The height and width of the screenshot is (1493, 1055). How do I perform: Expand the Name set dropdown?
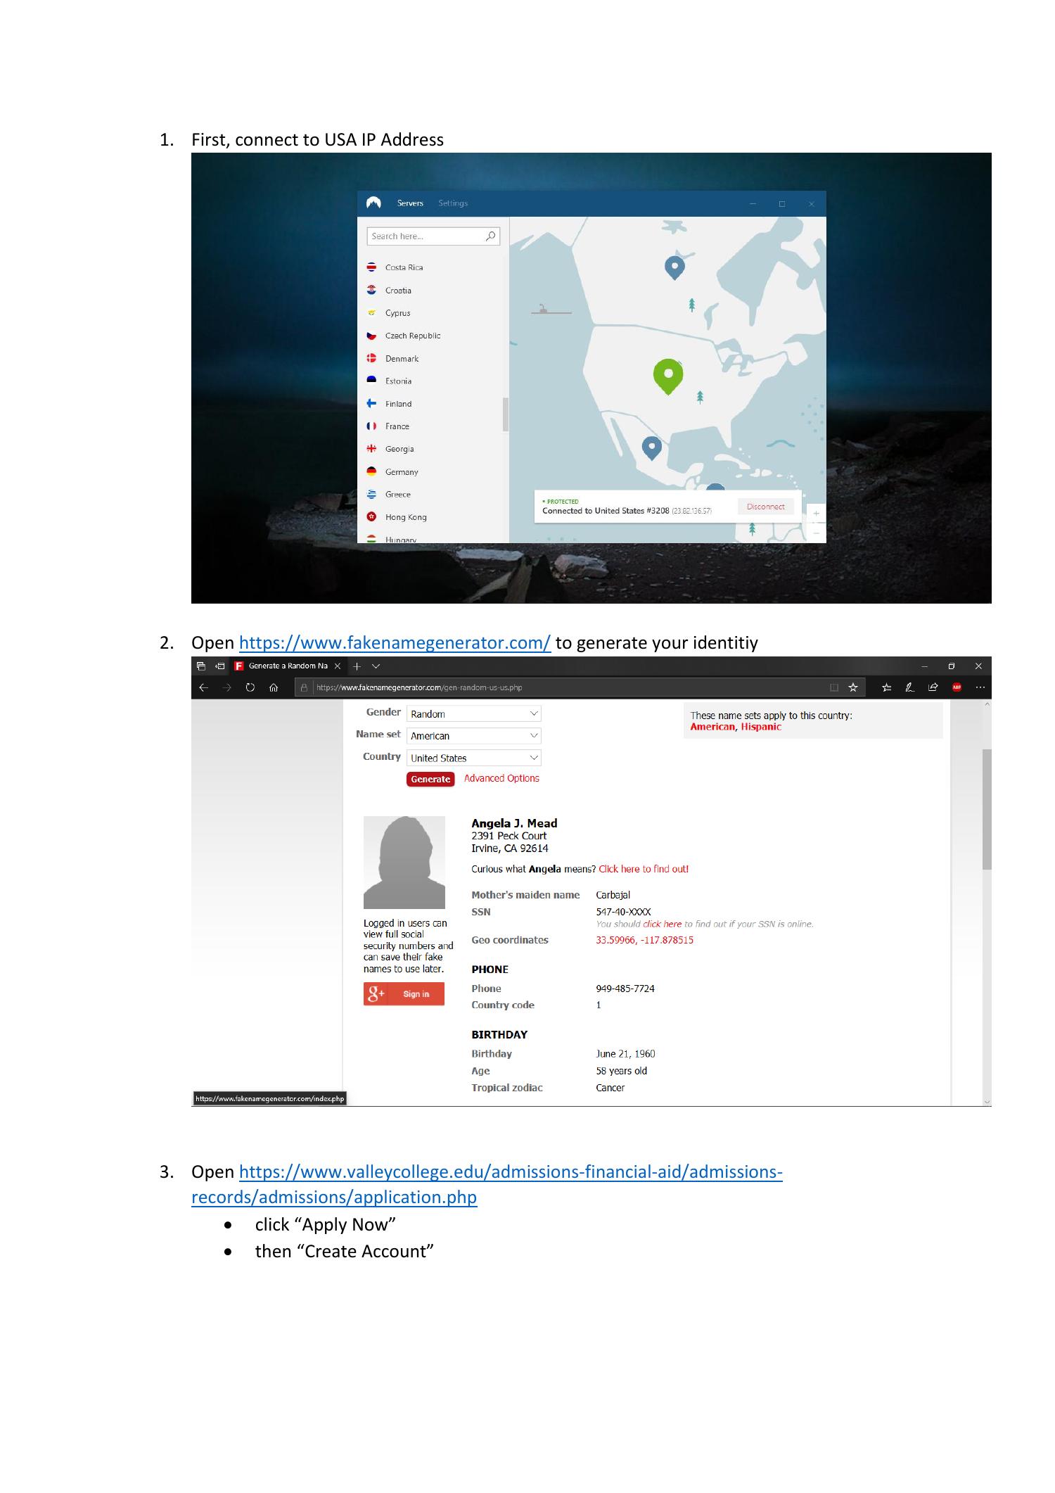(473, 736)
